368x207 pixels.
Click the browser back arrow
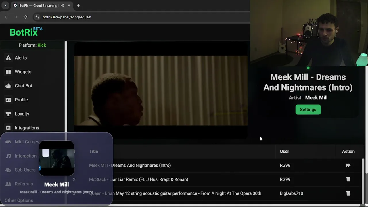[6, 17]
